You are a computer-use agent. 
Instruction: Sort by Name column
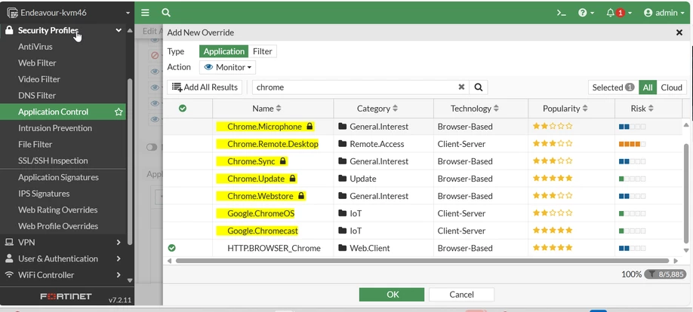click(266, 109)
